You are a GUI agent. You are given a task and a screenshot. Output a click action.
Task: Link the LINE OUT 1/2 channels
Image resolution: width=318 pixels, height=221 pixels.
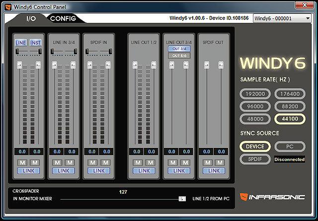[144, 171]
